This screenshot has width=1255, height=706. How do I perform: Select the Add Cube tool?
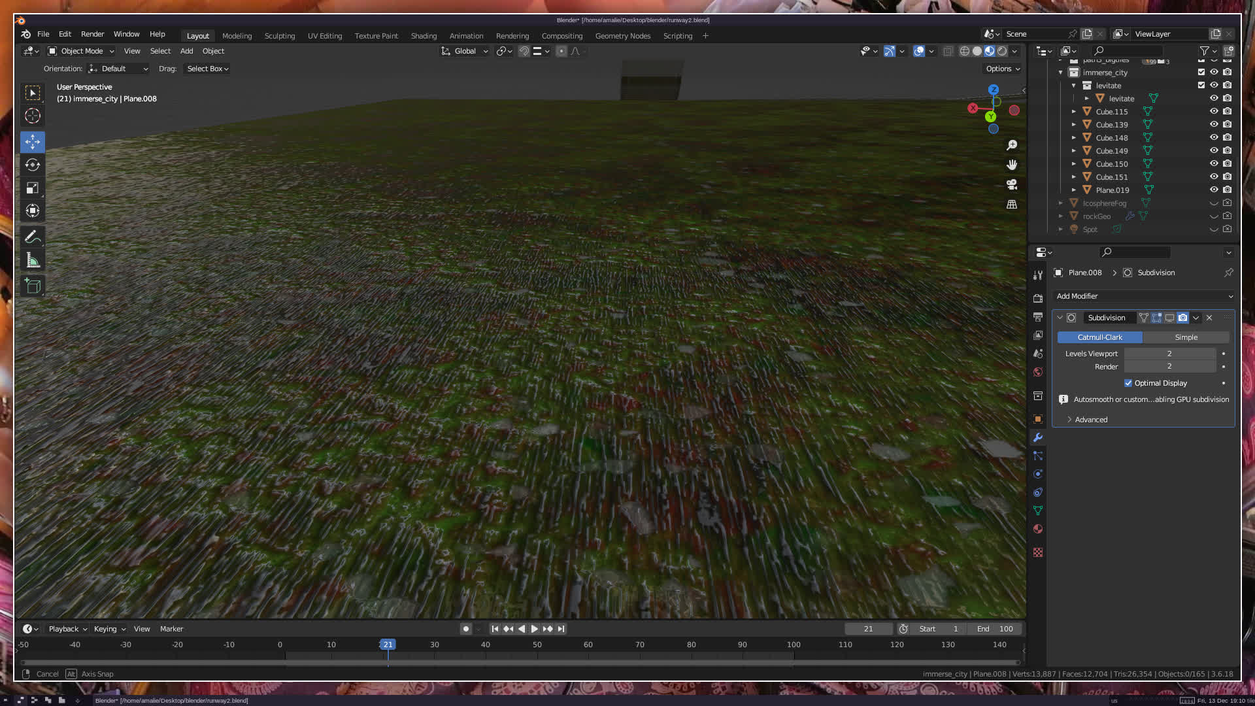pyautogui.click(x=33, y=286)
